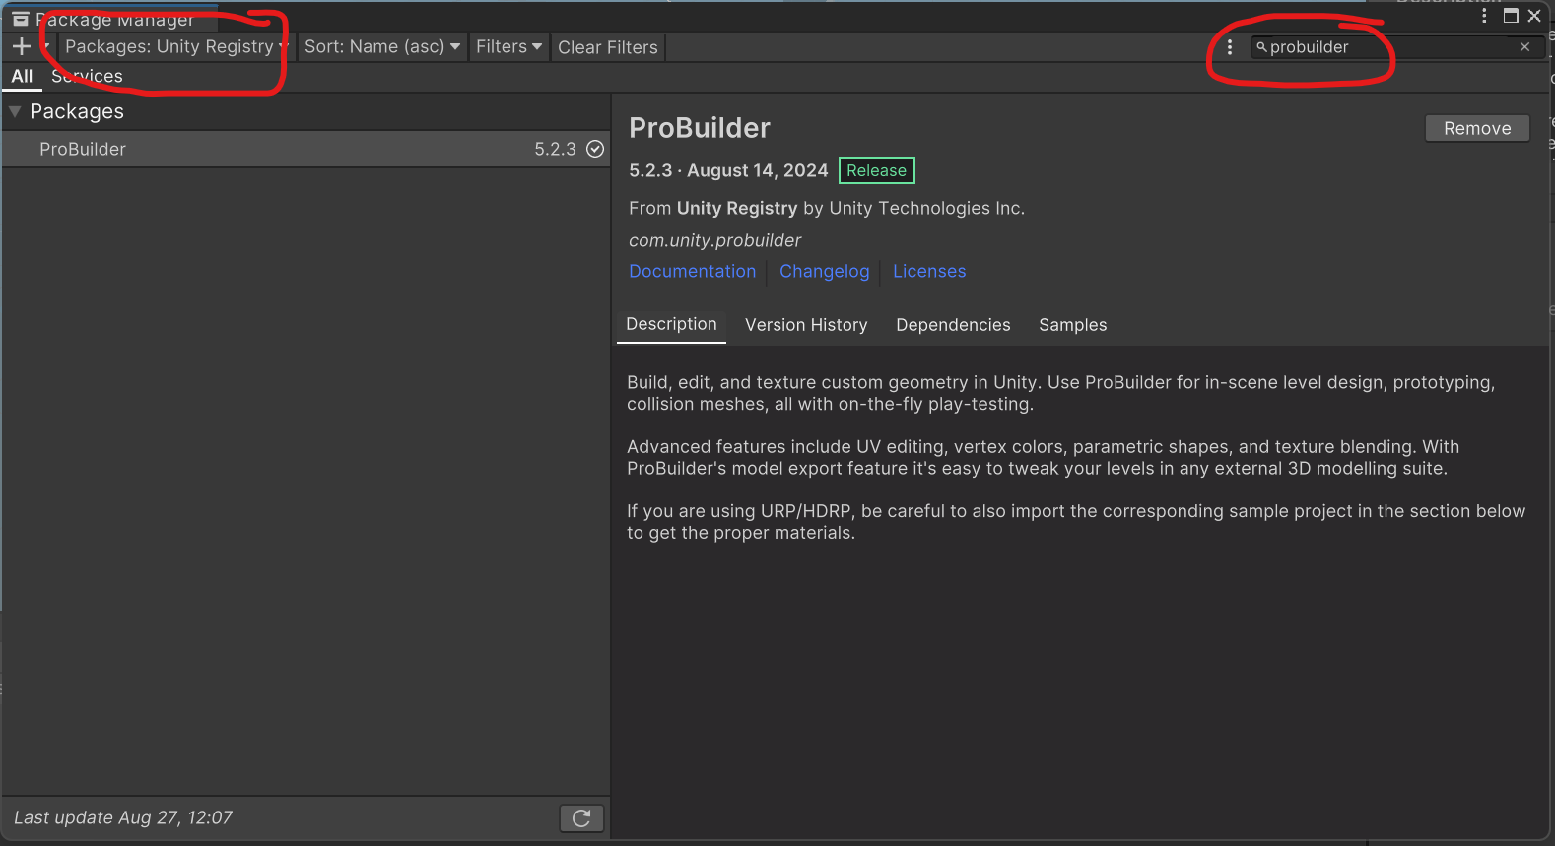Open the Package Manager window options menu

coord(1484,16)
